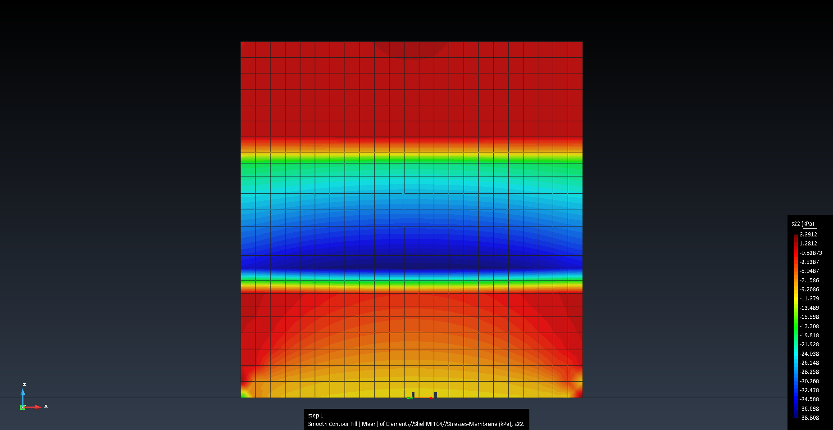Image resolution: width=833 pixels, height=430 pixels.
Task: Click the dark red top of the color bar
Action: point(796,237)
